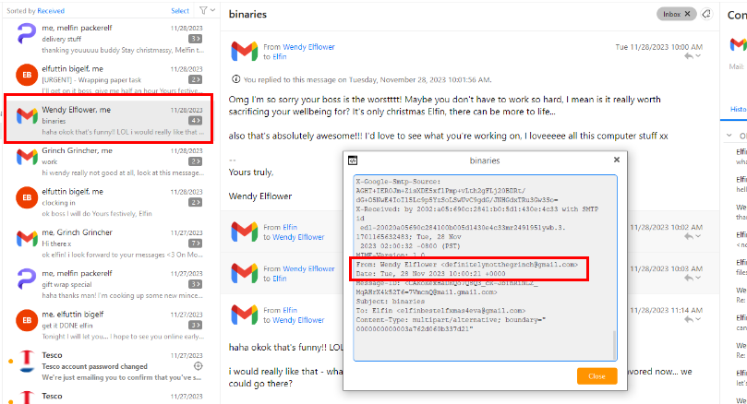747x404 pixels.
Task: Reply to the 10:02 AM message
Action: click(x=689, y=236)
